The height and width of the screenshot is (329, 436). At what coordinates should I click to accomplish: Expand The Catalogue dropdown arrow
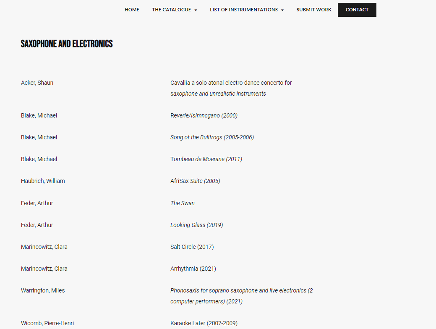tap(196, 10)
